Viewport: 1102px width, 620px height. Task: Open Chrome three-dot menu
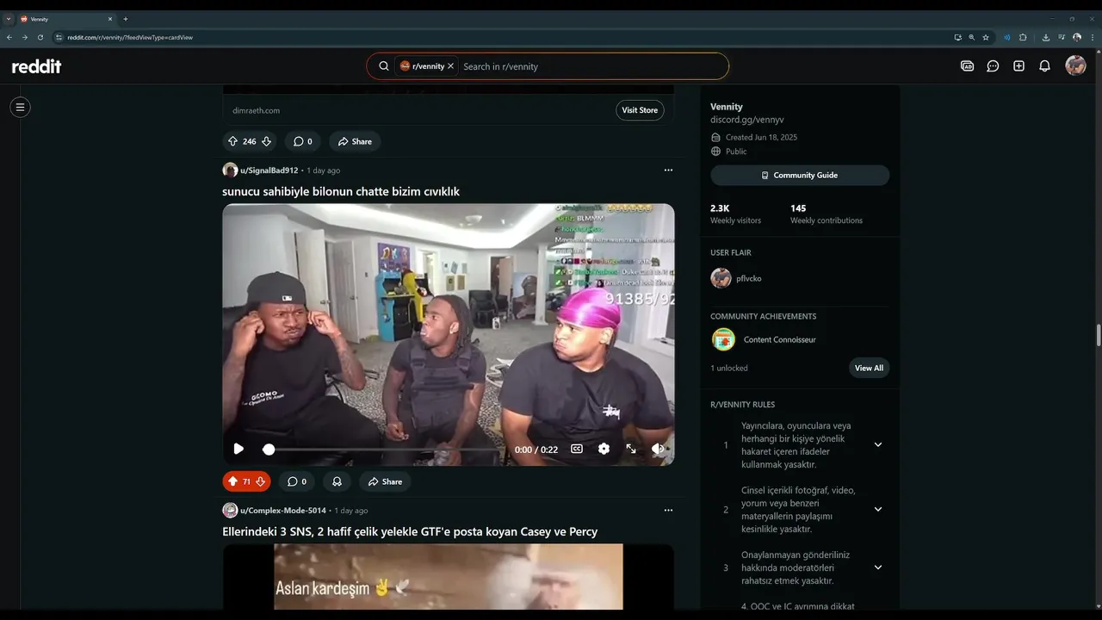(1092, 37)
